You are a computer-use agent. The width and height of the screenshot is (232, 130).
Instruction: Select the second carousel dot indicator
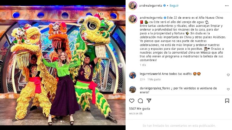coord(63,122)
